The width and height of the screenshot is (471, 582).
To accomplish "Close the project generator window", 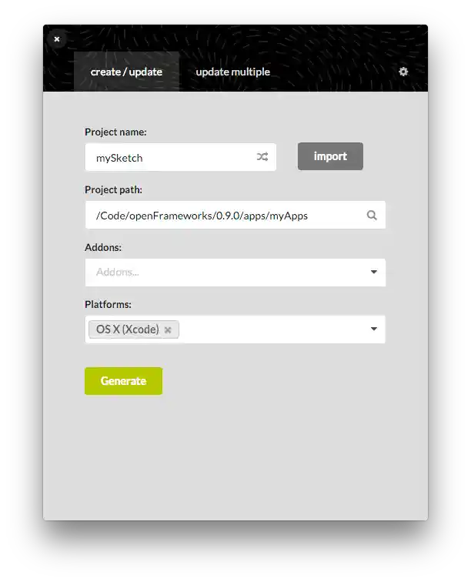I will [57, 39].
